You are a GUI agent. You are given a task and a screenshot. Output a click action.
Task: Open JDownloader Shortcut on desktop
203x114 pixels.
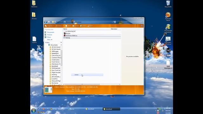168,28
